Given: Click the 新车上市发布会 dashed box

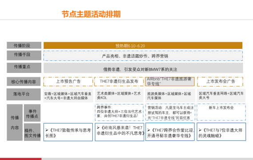Looking at the screenshot, I should pos(221,112).
